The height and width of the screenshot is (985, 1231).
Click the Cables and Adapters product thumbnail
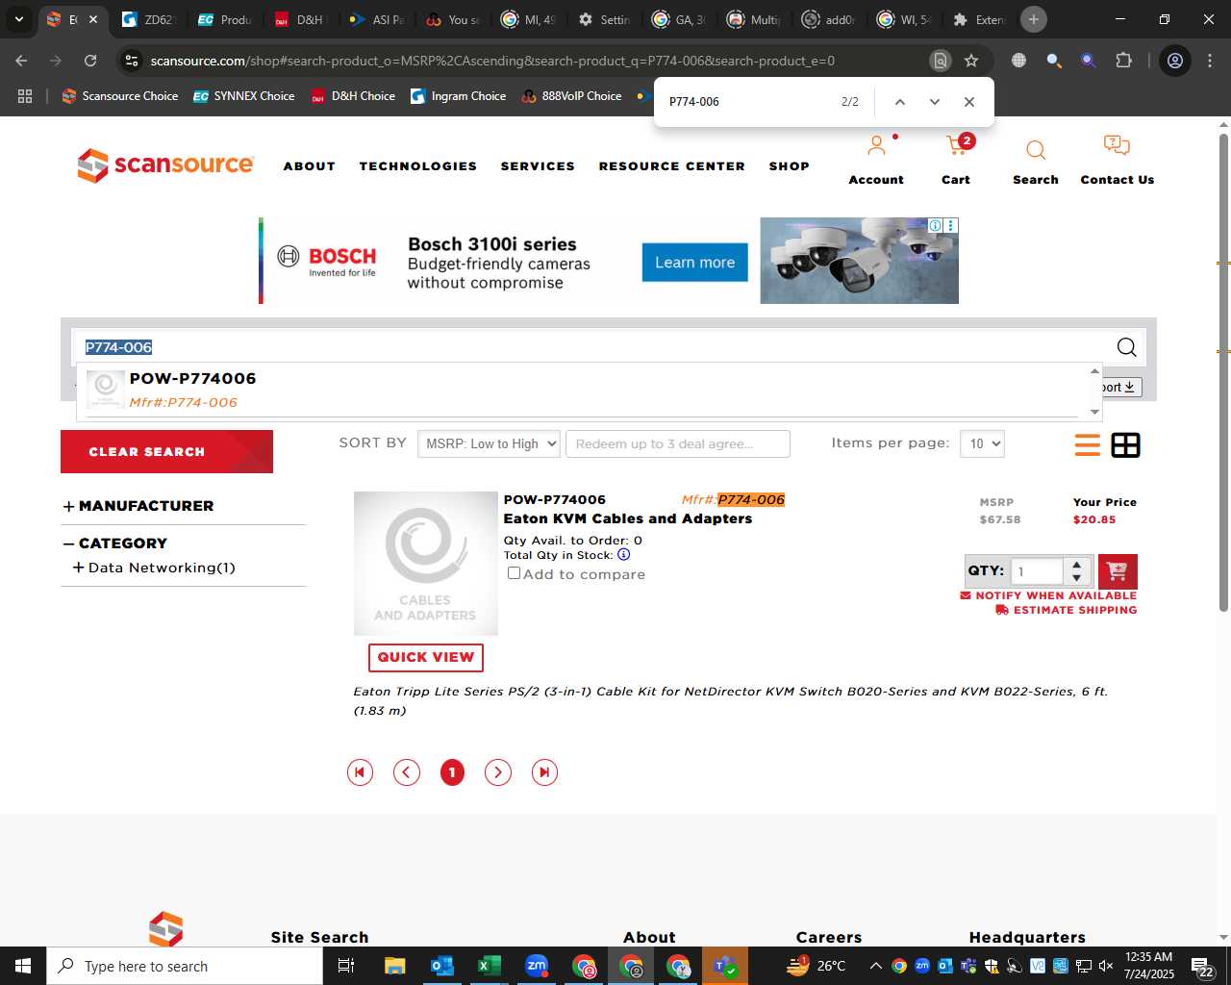coord(426,564)
